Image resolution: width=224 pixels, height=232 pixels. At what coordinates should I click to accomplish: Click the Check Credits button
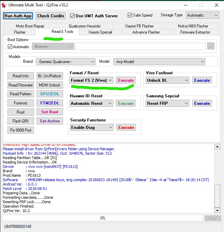51,16
